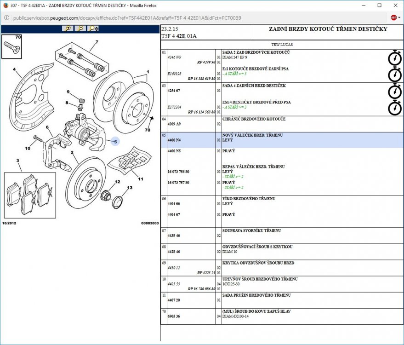The image size is (404, 345).
Task: Expand the ABP dropdown arrow
Action: click(x=399, y=17)
